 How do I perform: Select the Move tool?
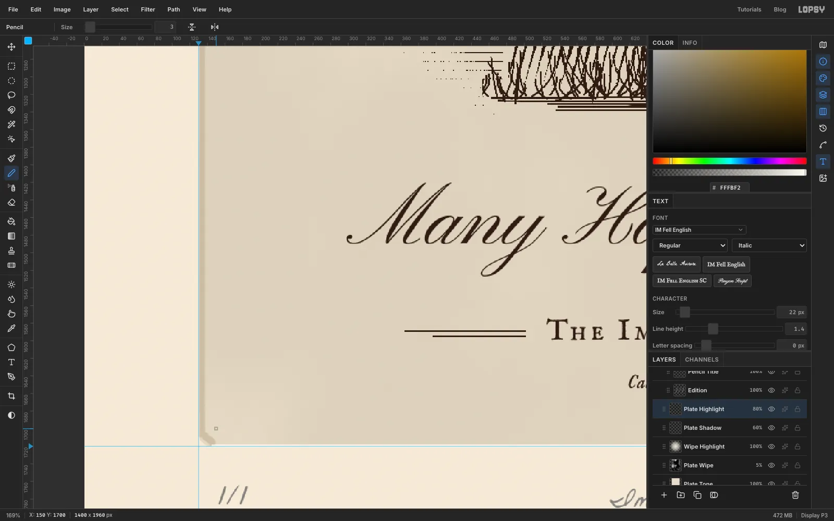coord(11,47)
